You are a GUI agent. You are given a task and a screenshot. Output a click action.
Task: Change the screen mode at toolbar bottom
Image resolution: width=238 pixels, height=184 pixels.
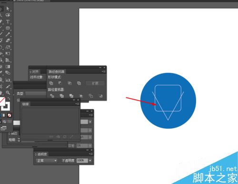tap(3, 128)
